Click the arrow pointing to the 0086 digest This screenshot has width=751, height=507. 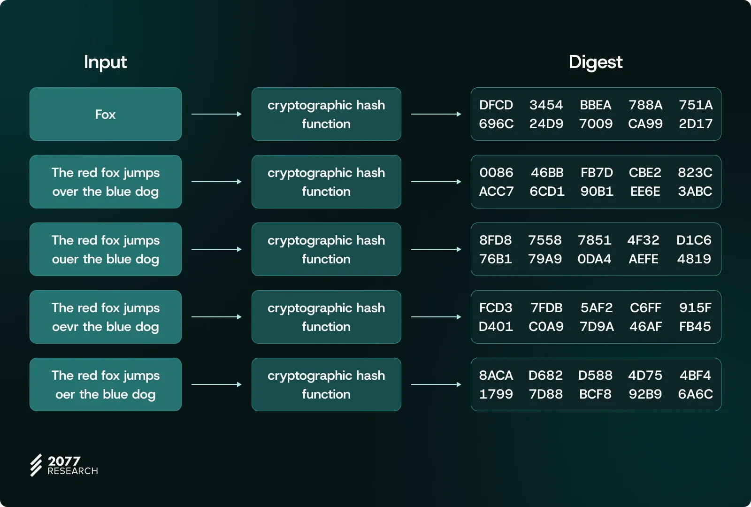pos(436,182)
